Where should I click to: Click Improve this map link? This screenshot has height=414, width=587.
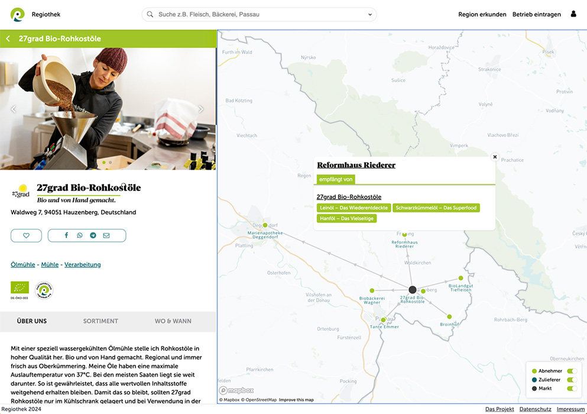tap(296, 400)
